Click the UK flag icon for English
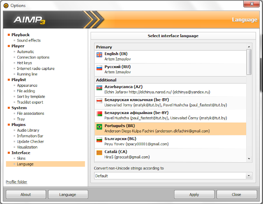The width and height of the screenshot is (263, 204). 99,55
